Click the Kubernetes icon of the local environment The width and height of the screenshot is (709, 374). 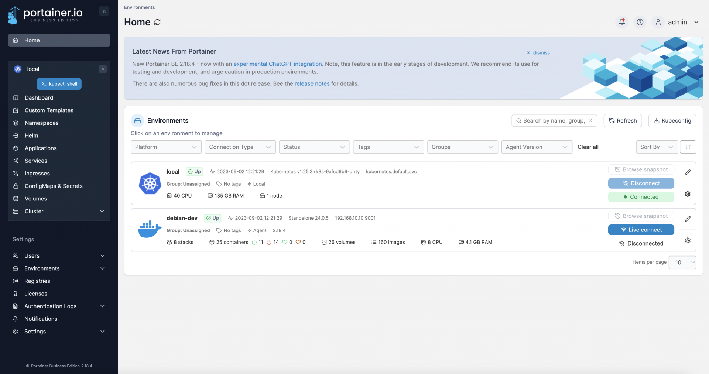[150, 183]
